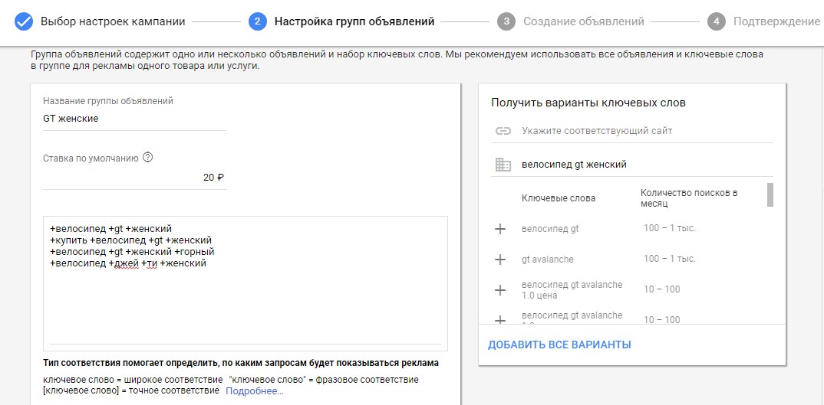
Task: Go to 'Подтверждение' step
Action: point(776,21)
